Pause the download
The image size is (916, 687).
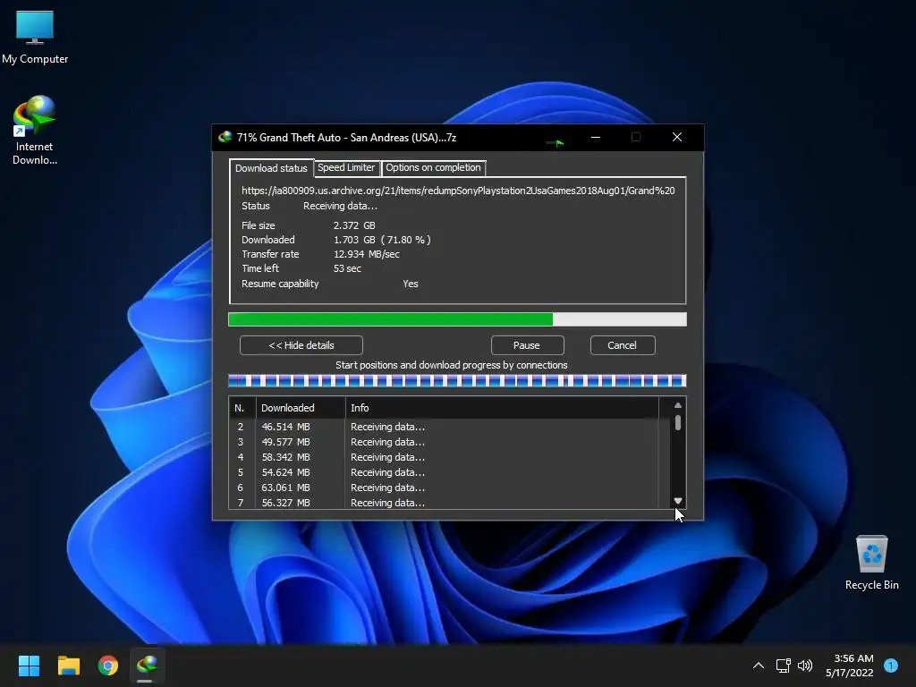[x=527, y=345]
